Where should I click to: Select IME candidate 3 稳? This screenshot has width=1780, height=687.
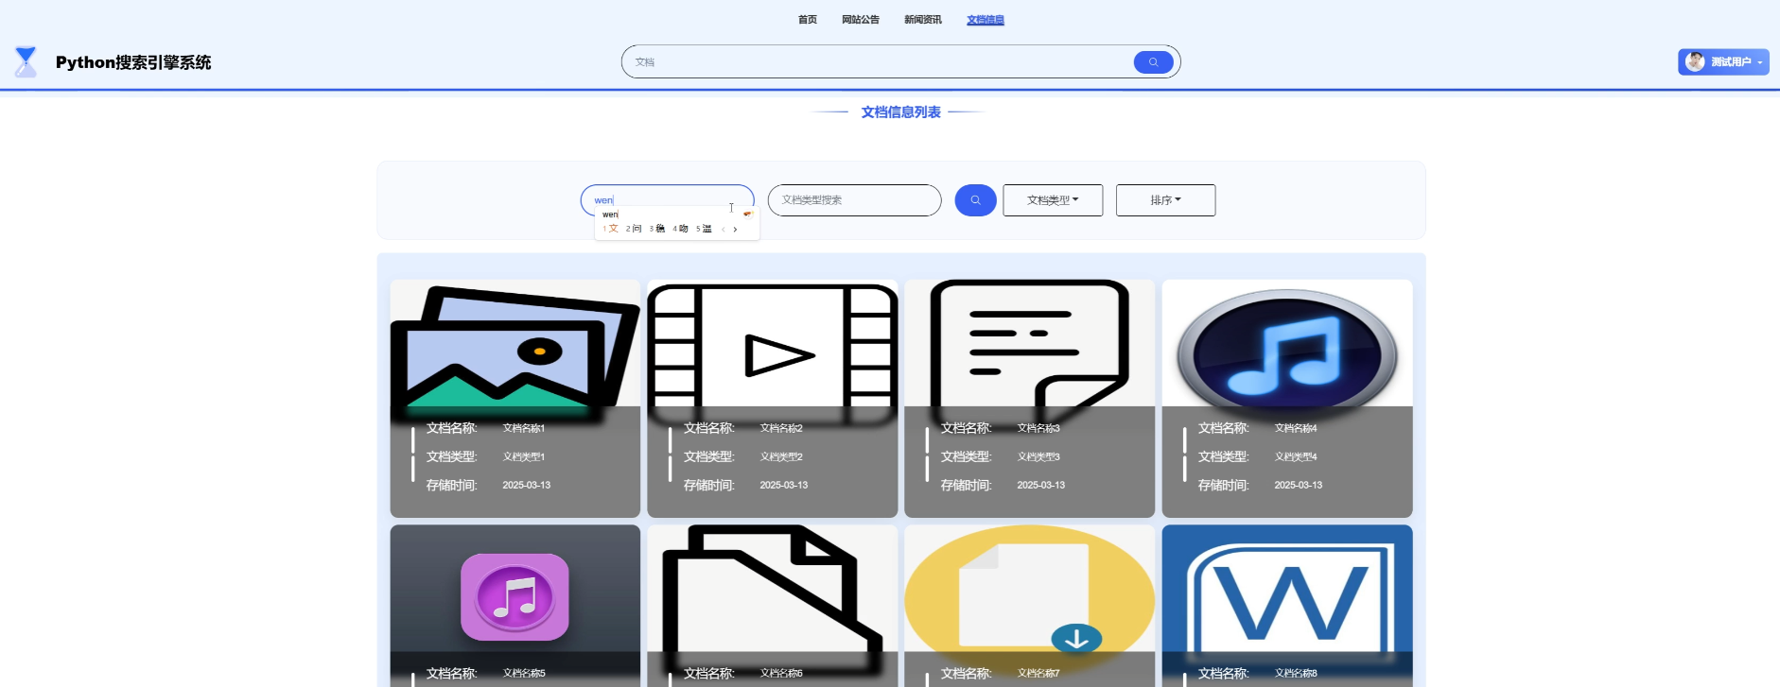coord(657,229)
